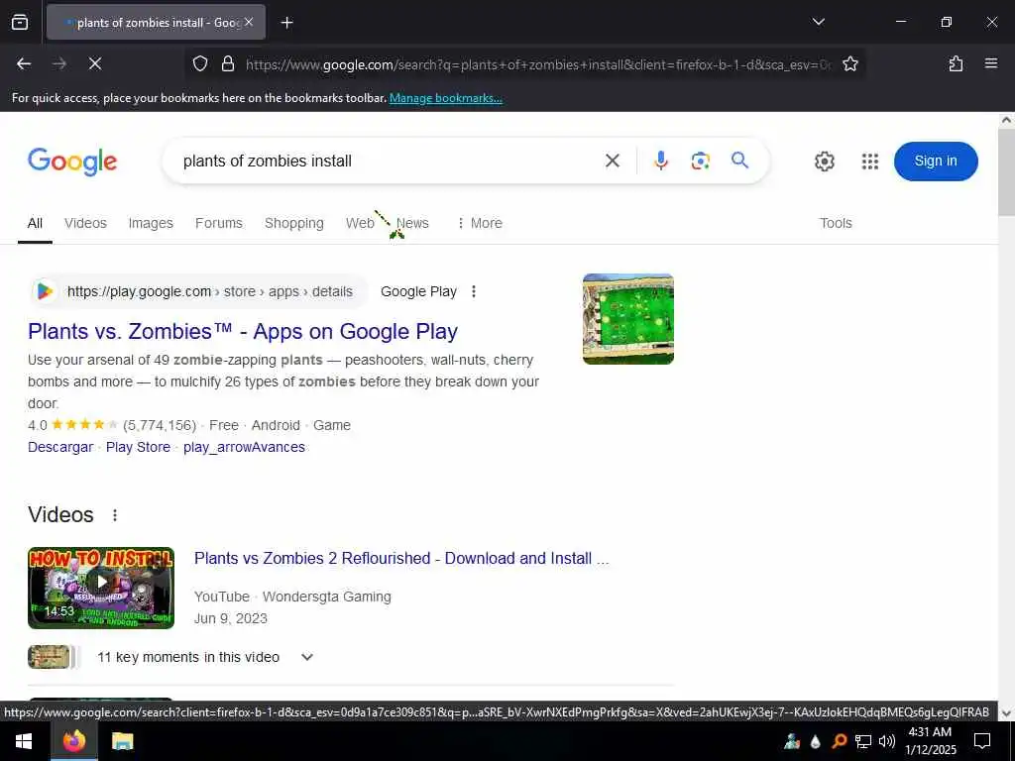The height and width of the screenshot is (761, 1015).
Task: Switch to the Web tab
Action: pyautogui.click(x=360, y=223)
